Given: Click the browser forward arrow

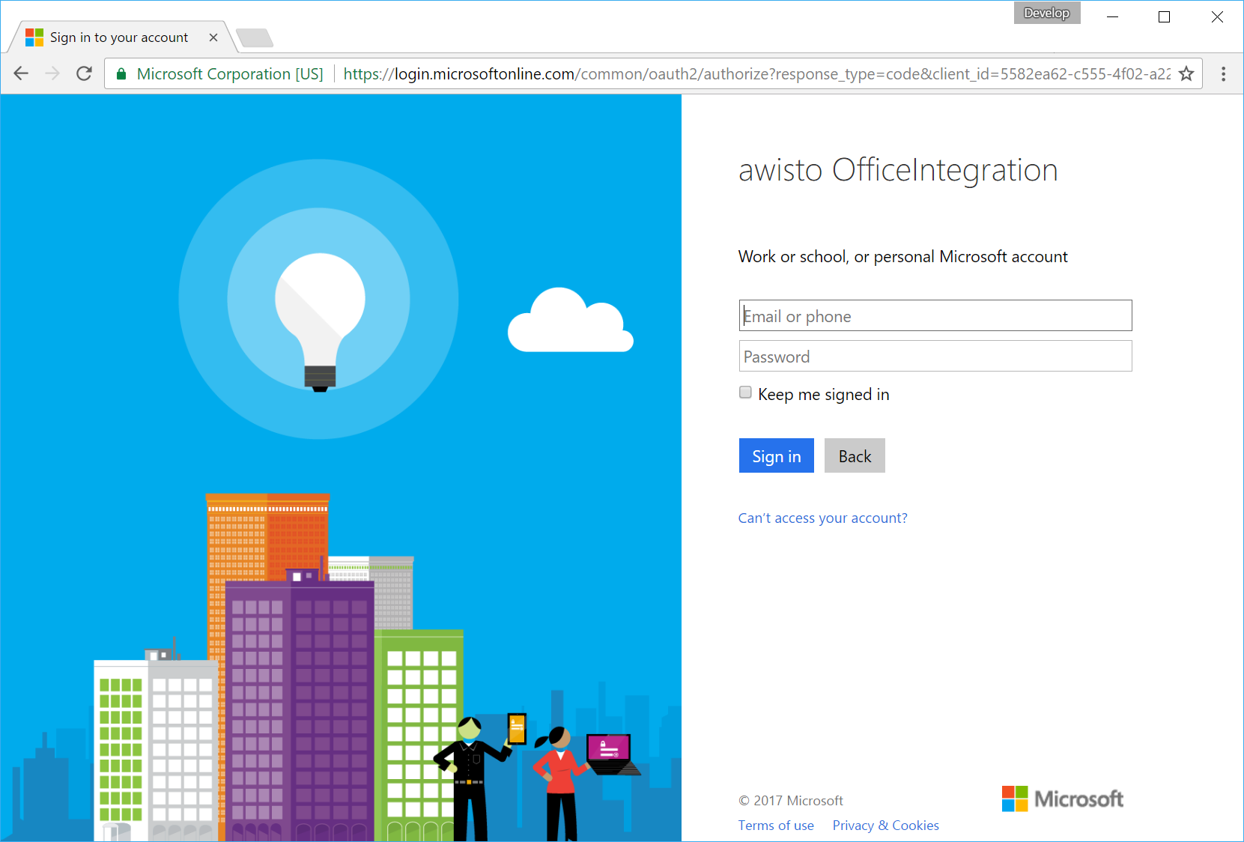Looking at the screenshot, I should pyautogui.click(x=52, y=73).
